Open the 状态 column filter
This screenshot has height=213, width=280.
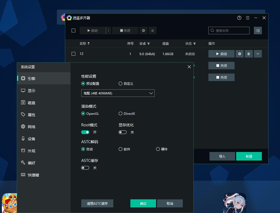pos(195,44)
